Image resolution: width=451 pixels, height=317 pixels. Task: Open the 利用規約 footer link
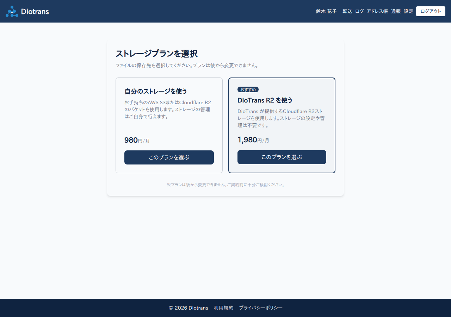223,308
